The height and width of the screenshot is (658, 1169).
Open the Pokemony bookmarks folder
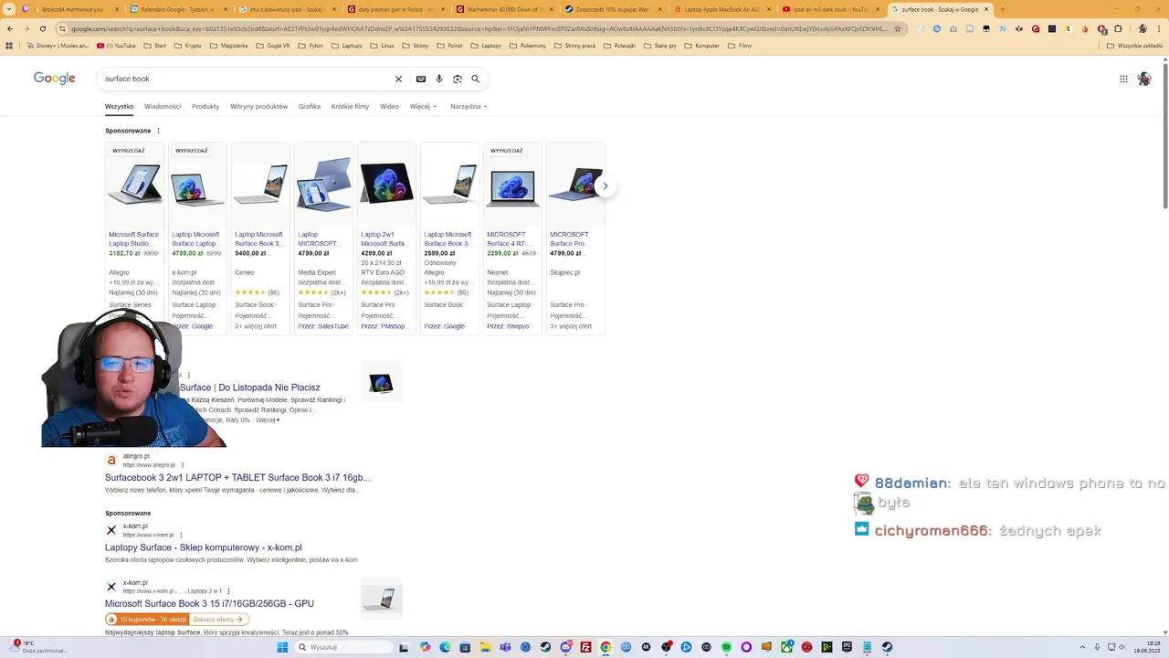(527, 45)
